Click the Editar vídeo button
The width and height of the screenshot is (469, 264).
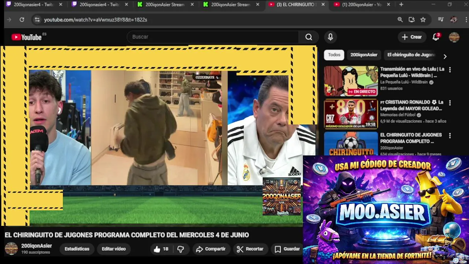tap(114, 249)
